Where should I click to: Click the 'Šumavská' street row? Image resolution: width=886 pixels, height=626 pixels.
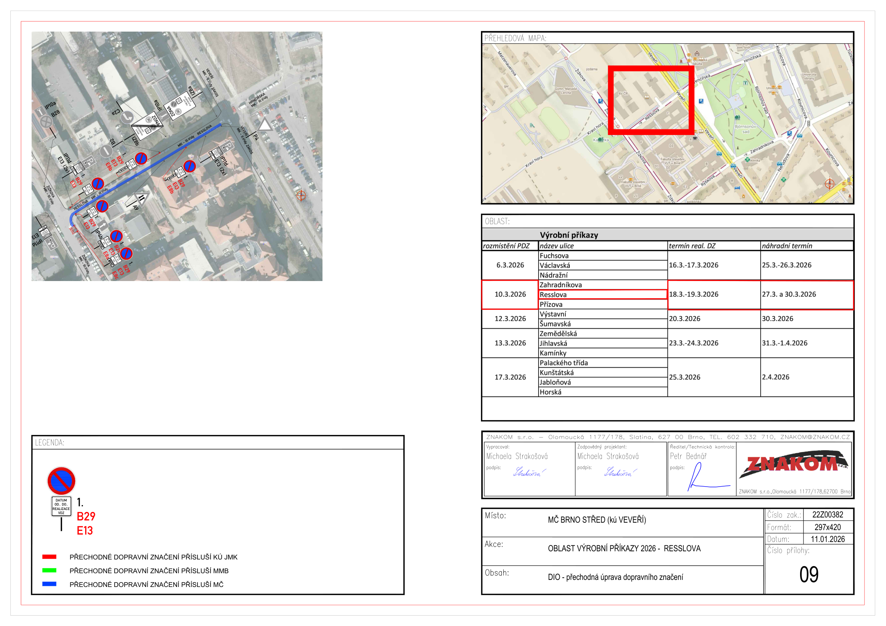(x=603, y=324)
